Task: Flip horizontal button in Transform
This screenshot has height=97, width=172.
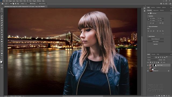Action: tap(160, 23)
